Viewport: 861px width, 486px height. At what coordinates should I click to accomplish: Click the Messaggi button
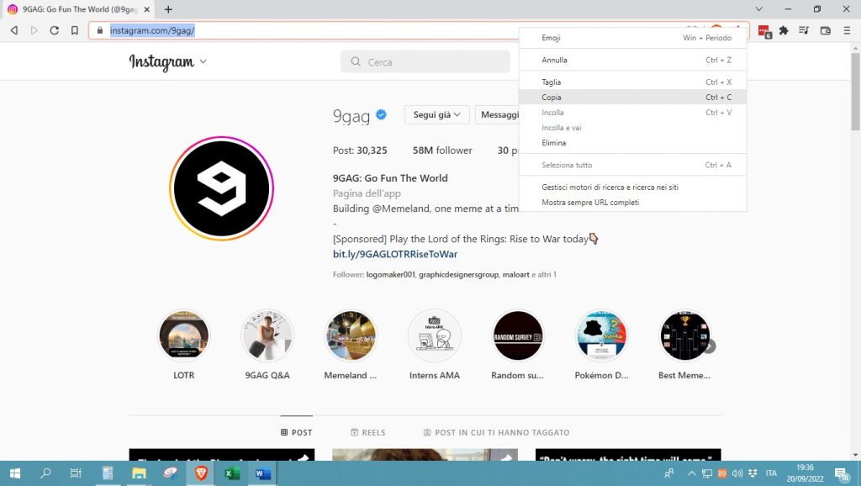pyautogui.click(x=497, y=115)
